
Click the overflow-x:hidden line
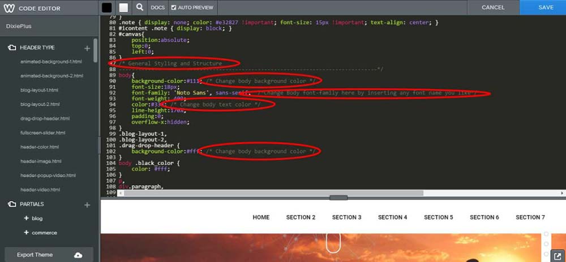160,122
